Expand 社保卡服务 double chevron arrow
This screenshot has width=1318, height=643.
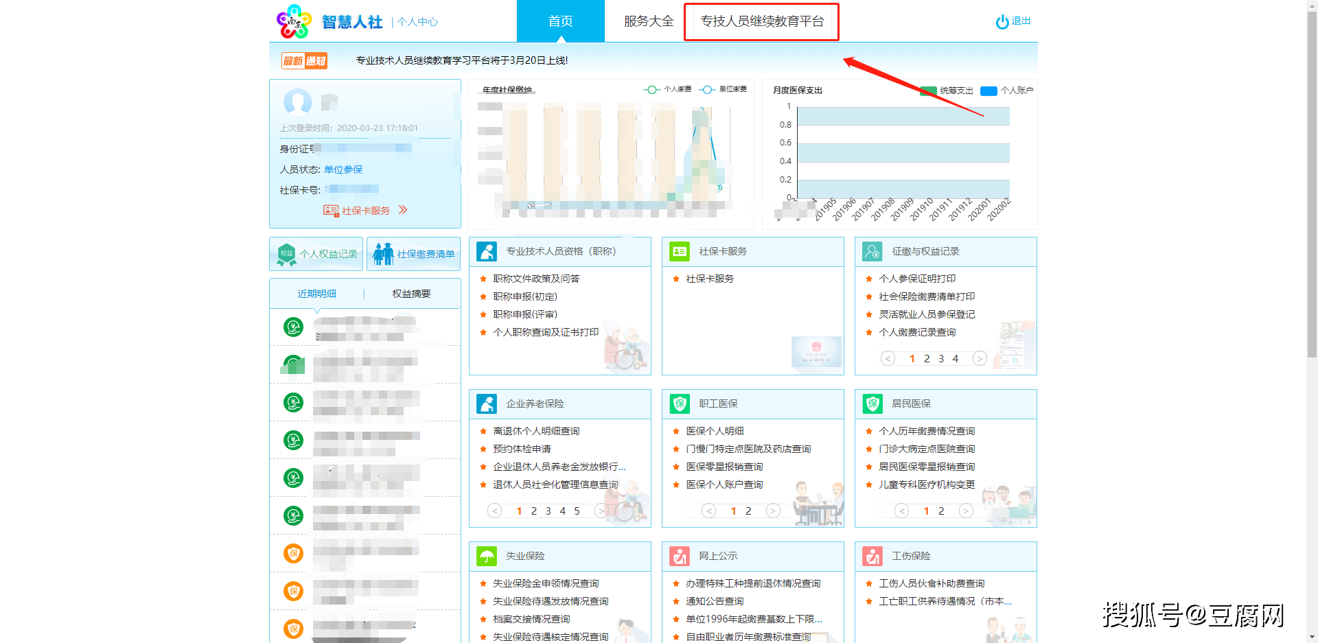coord(403,210)
